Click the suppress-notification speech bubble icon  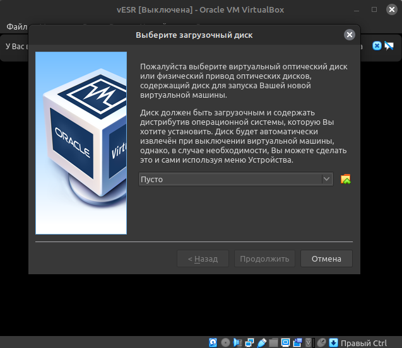coord(389,46)
